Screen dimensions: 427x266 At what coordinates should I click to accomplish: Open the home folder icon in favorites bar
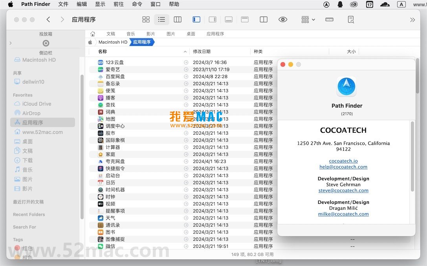pos(93,34)
